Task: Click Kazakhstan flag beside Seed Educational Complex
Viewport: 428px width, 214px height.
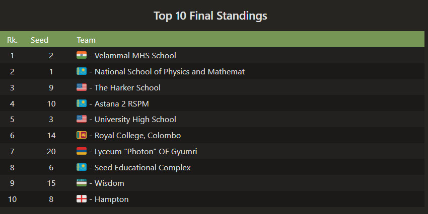Action: (x=82, y=167)
